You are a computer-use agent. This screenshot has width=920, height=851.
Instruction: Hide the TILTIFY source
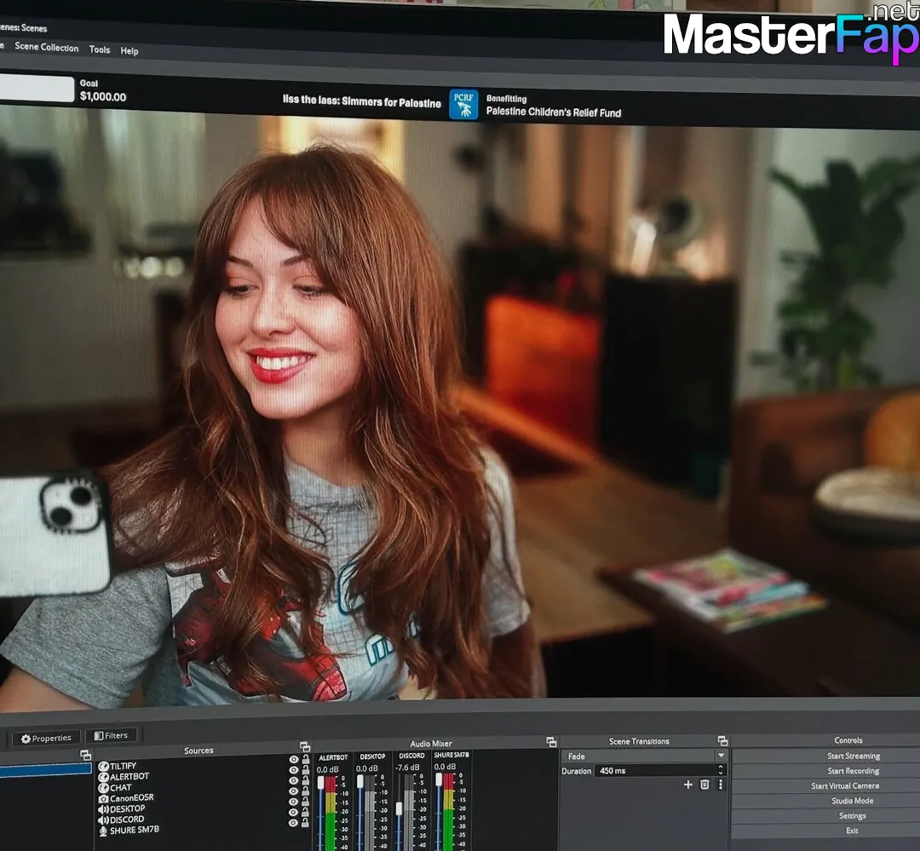coord(293,760)
